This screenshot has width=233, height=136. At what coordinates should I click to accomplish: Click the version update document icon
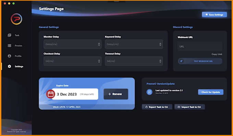point(149,92)
